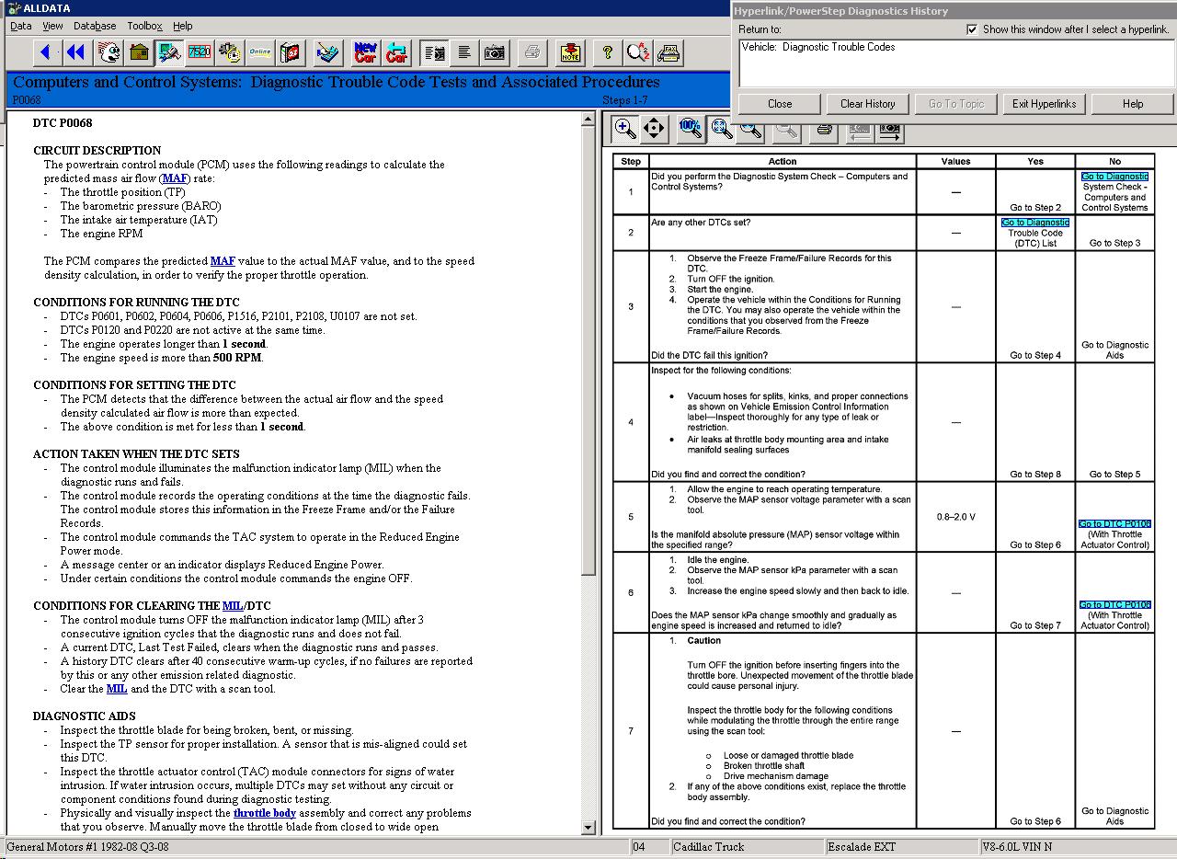This screenshot has height=859, width=1177.
Task: Select 'Vehicle: Diagnostic Trouble Codes' history entry
Action: (x=818, y=47)
